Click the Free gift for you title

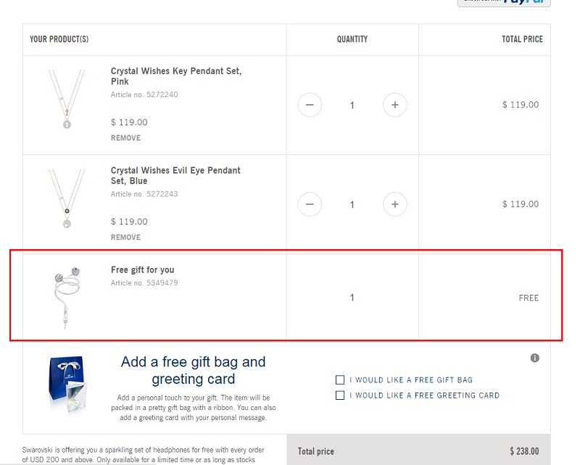(x=142, y=270)
